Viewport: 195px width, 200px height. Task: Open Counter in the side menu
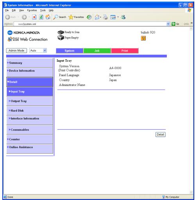[x=30, y=139]
